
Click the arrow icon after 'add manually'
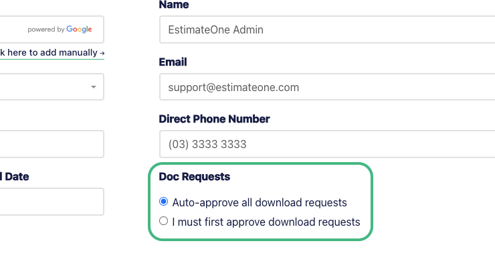click(x=102, y=54)
